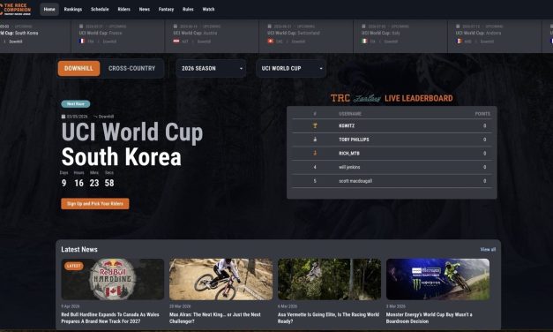This screenshot has height=332, width=553.
Task: Select leaderboard user will jenkins
Action: 349,167
